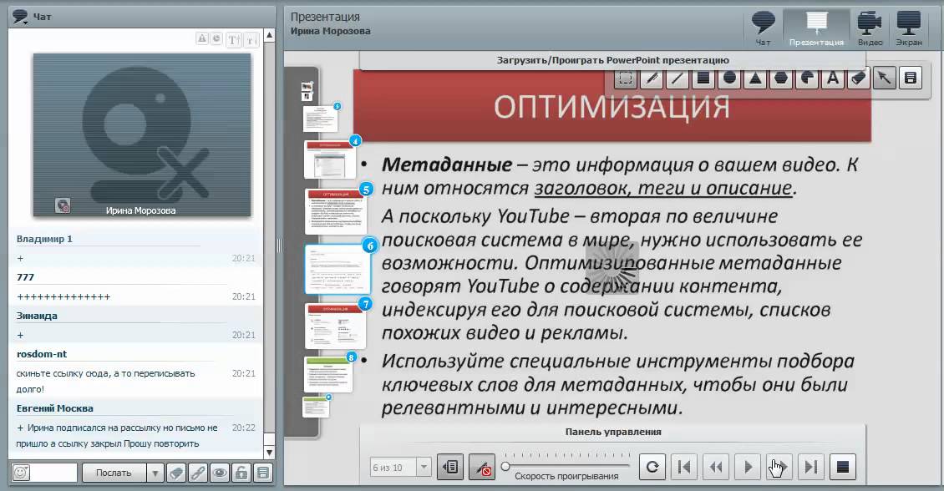Select the marquee selection tool
Image resolution: width=944 pixels, height=491 pixels.
pyautogui.click(x=626, y=78)
